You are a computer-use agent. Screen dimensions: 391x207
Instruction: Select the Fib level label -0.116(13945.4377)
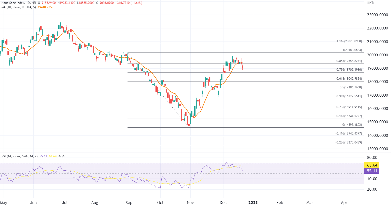click(349, 133)
